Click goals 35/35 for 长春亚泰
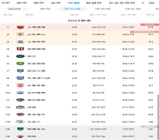 click(128, 86)
